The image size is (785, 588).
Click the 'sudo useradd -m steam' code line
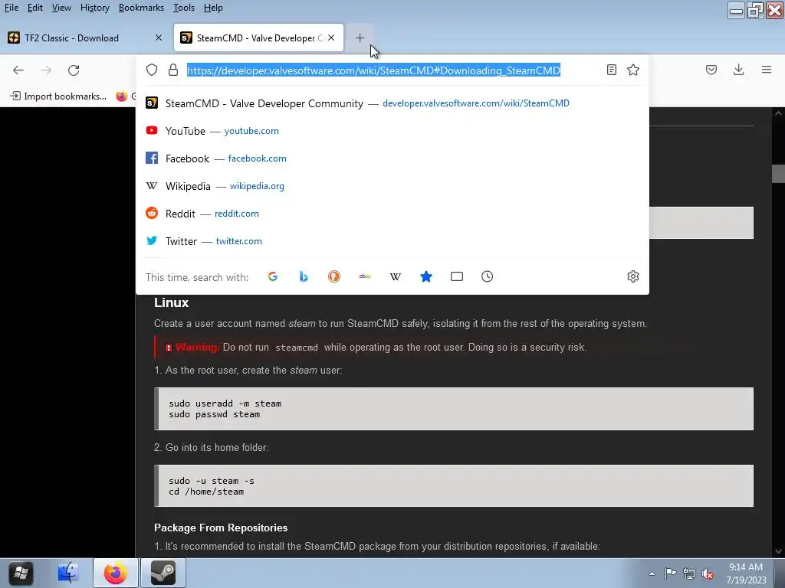225,403
